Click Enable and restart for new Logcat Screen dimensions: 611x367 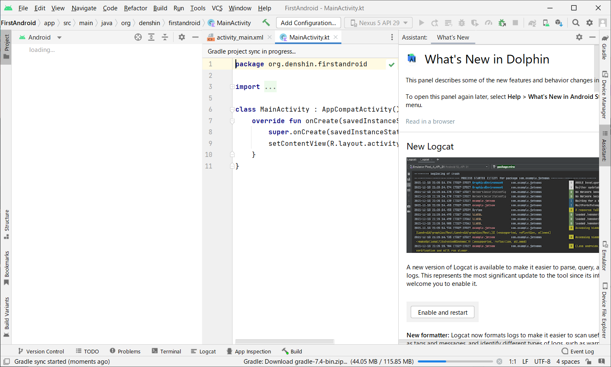[x=442, y=312]
